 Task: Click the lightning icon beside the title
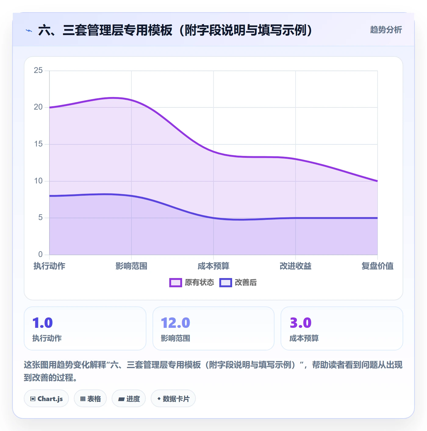29,31
